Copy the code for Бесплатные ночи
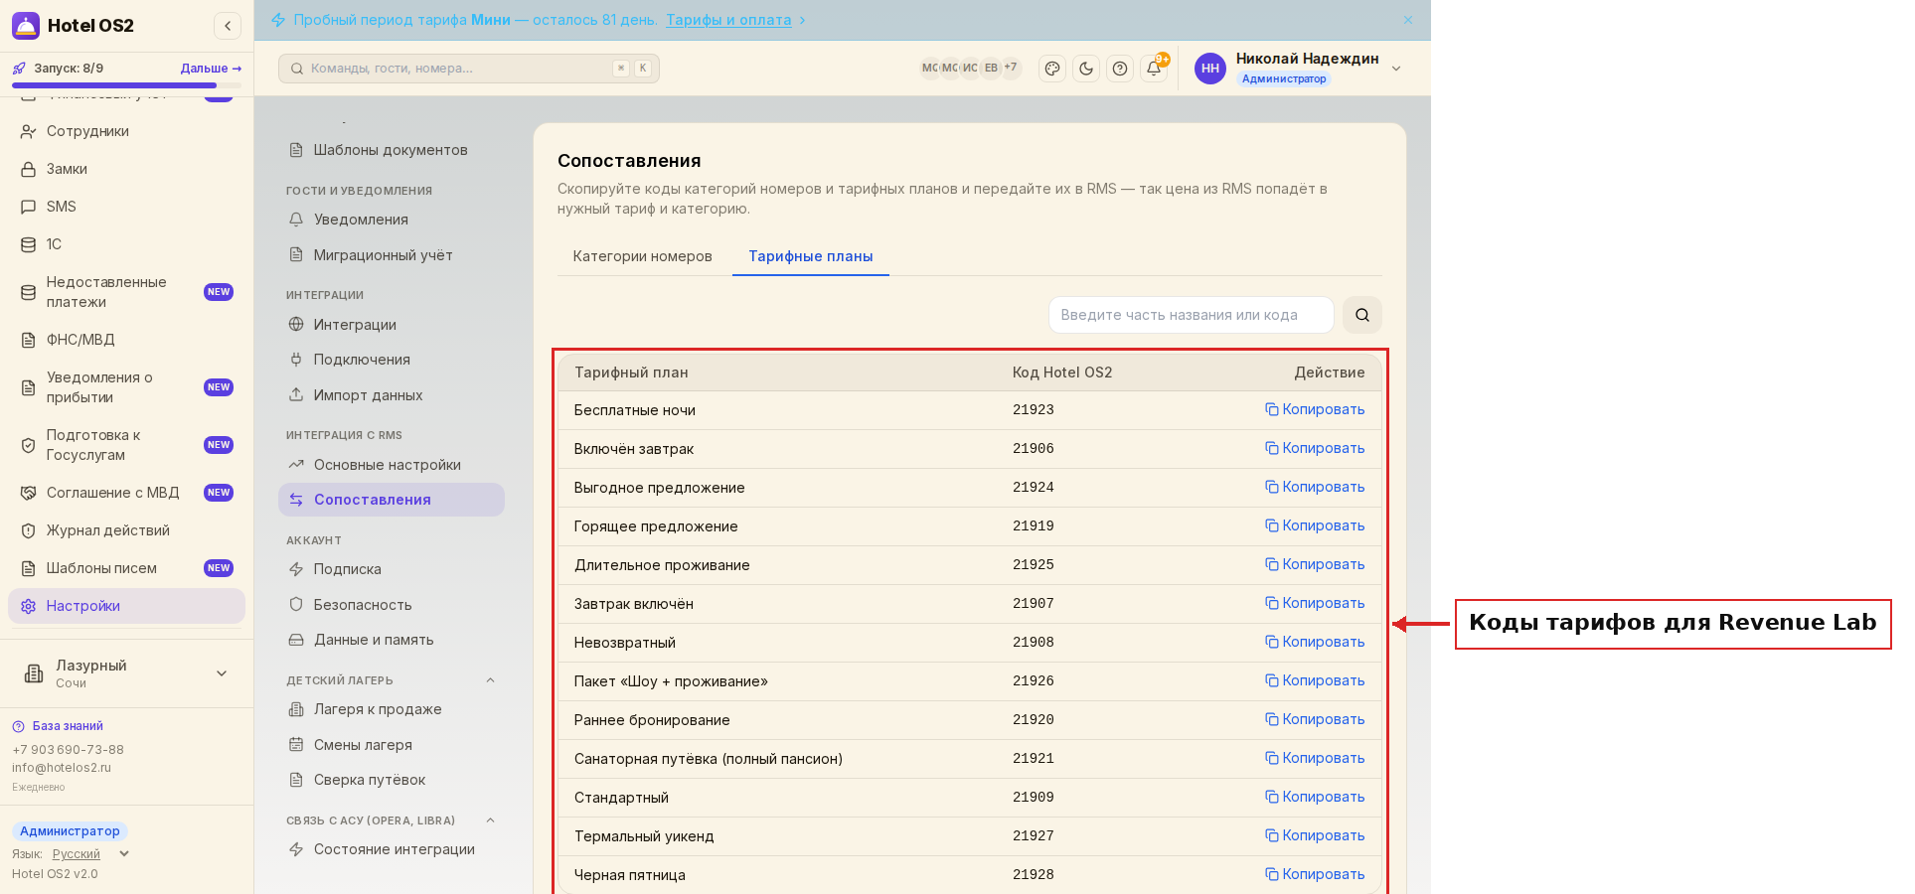This screenshot has width=1915, height=894. [1315, 409]
